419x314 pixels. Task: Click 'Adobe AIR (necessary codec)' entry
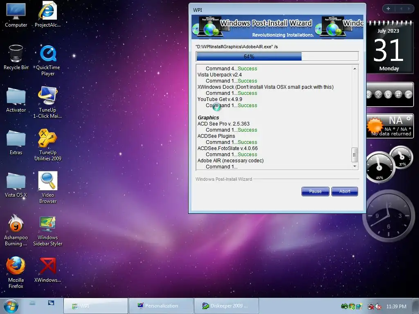(231, 161)
